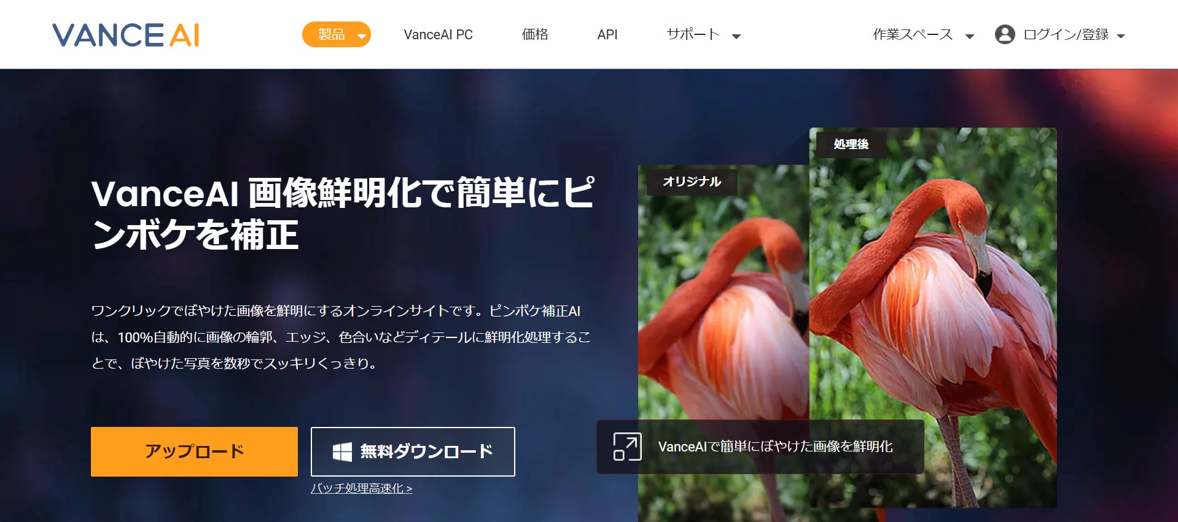The image size is (1178, 522).
Task: Open the 作業スペース menu
Action: [913, 34]
